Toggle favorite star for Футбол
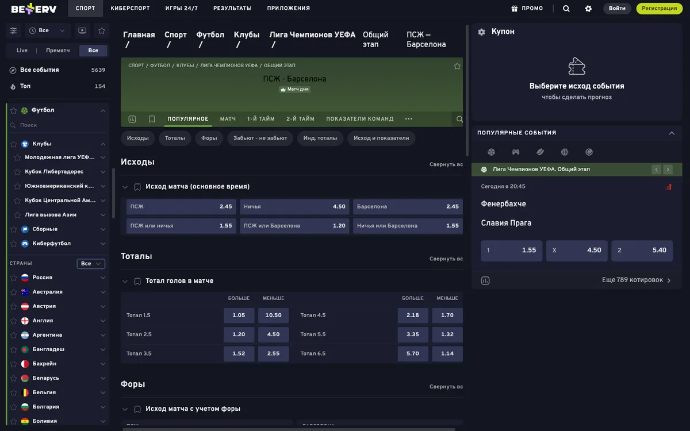Image resolution: width=690 pixels, height=431 pixels. 14,110
